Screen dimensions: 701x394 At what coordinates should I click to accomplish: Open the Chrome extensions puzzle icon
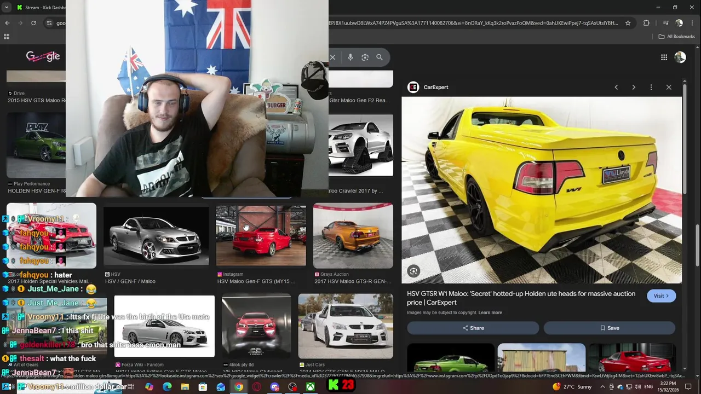pyautogui.click(x=646, y=23)
